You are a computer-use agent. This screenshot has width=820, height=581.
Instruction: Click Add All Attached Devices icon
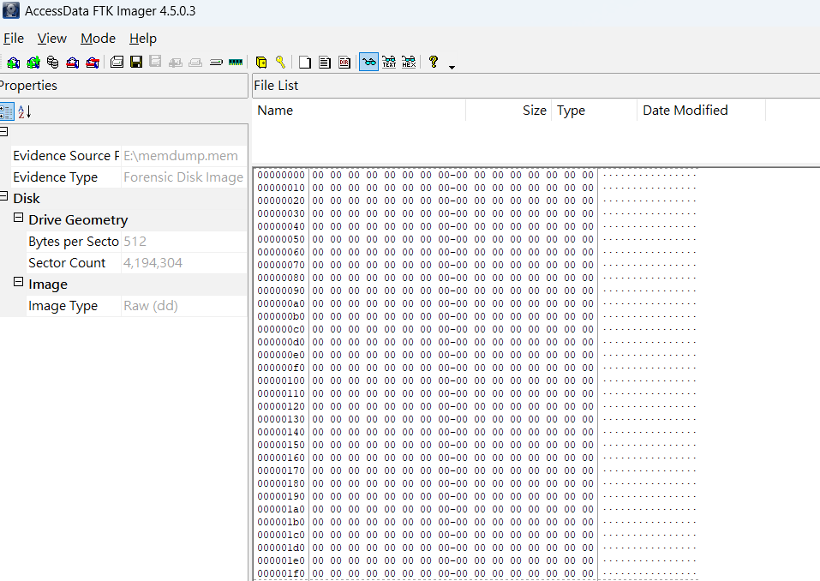(33, 63)
